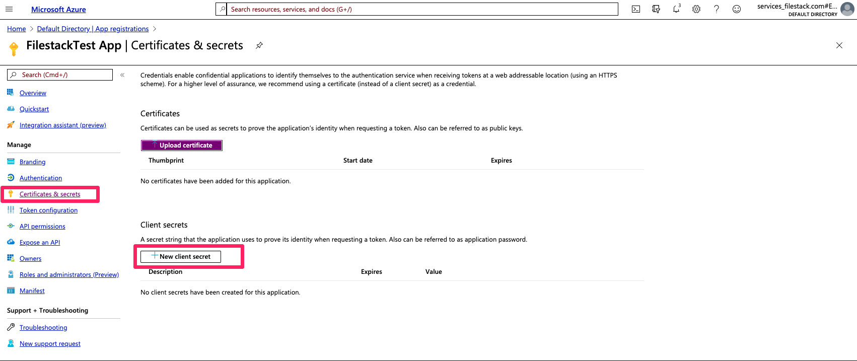The image size is (857, 361).
Task: Open the notifications bell
Action: (x=676, y=9)
